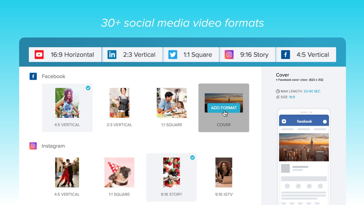This screenshot has width=364, height=205.
Task: Select Instagram 9:16 IGTV woman thumbnail
Action: (224, 172)
